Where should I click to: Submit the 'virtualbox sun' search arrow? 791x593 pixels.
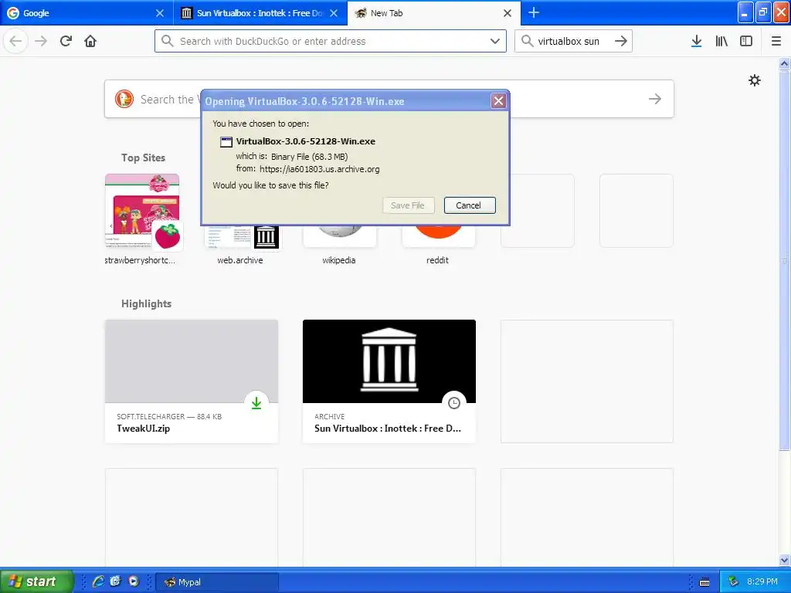pos(621,41)
